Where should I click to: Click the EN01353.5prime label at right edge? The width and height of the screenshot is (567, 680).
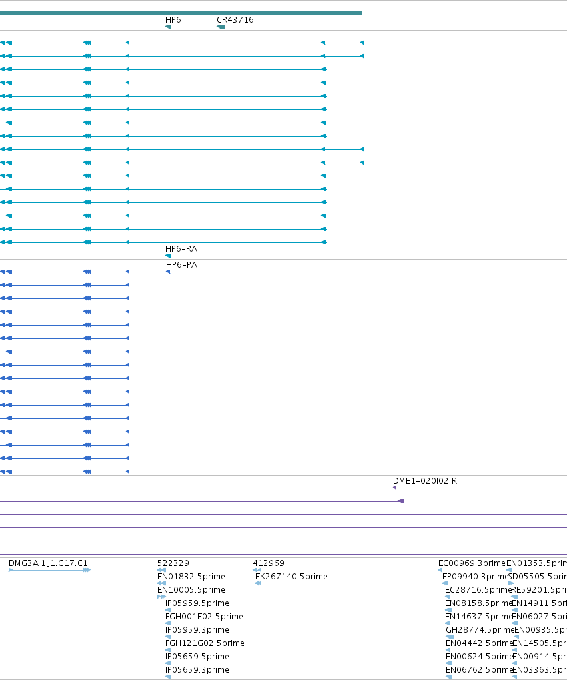point(536,563)
